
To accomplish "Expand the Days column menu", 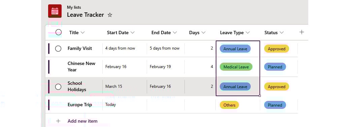I will coord(203,33).
